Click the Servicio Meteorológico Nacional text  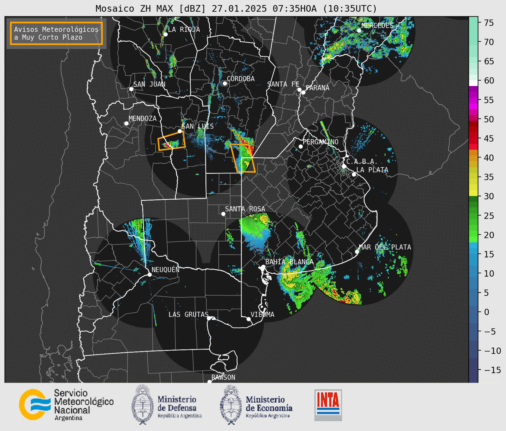[x=84, y=402]
